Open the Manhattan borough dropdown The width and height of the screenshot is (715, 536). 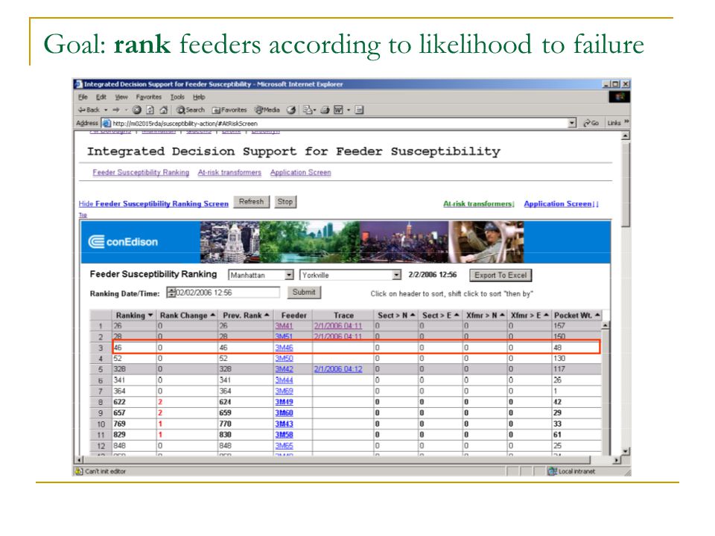point(261,275)
